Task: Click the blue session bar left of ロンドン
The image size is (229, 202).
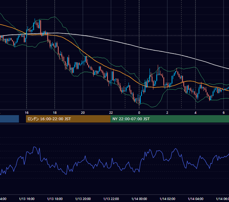Action: pyautogui.click(x=9, y=119)
